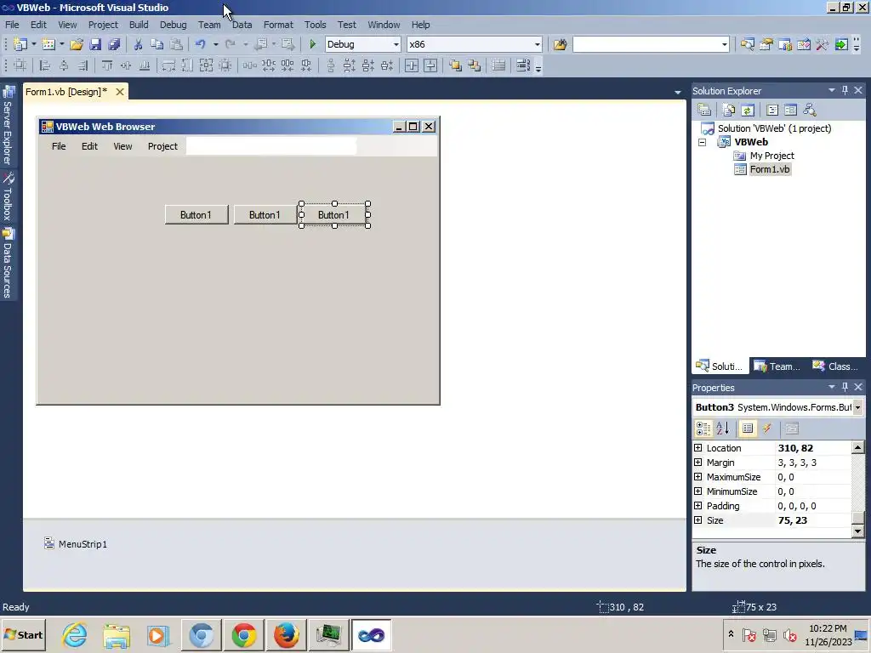Click the Save All icon
Screen dimensions: 871x653
click(115, 44)
